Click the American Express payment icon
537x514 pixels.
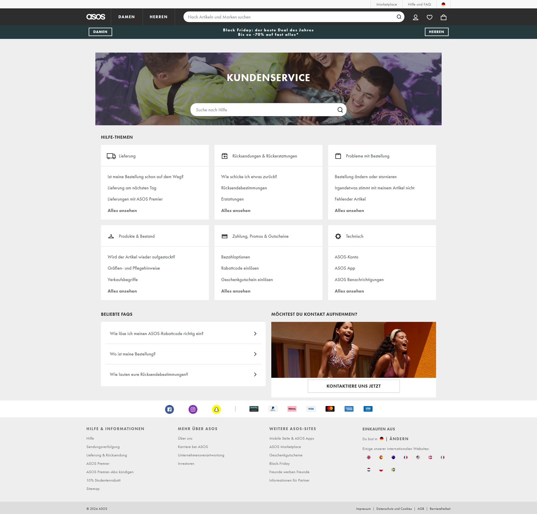pos(349,409)
